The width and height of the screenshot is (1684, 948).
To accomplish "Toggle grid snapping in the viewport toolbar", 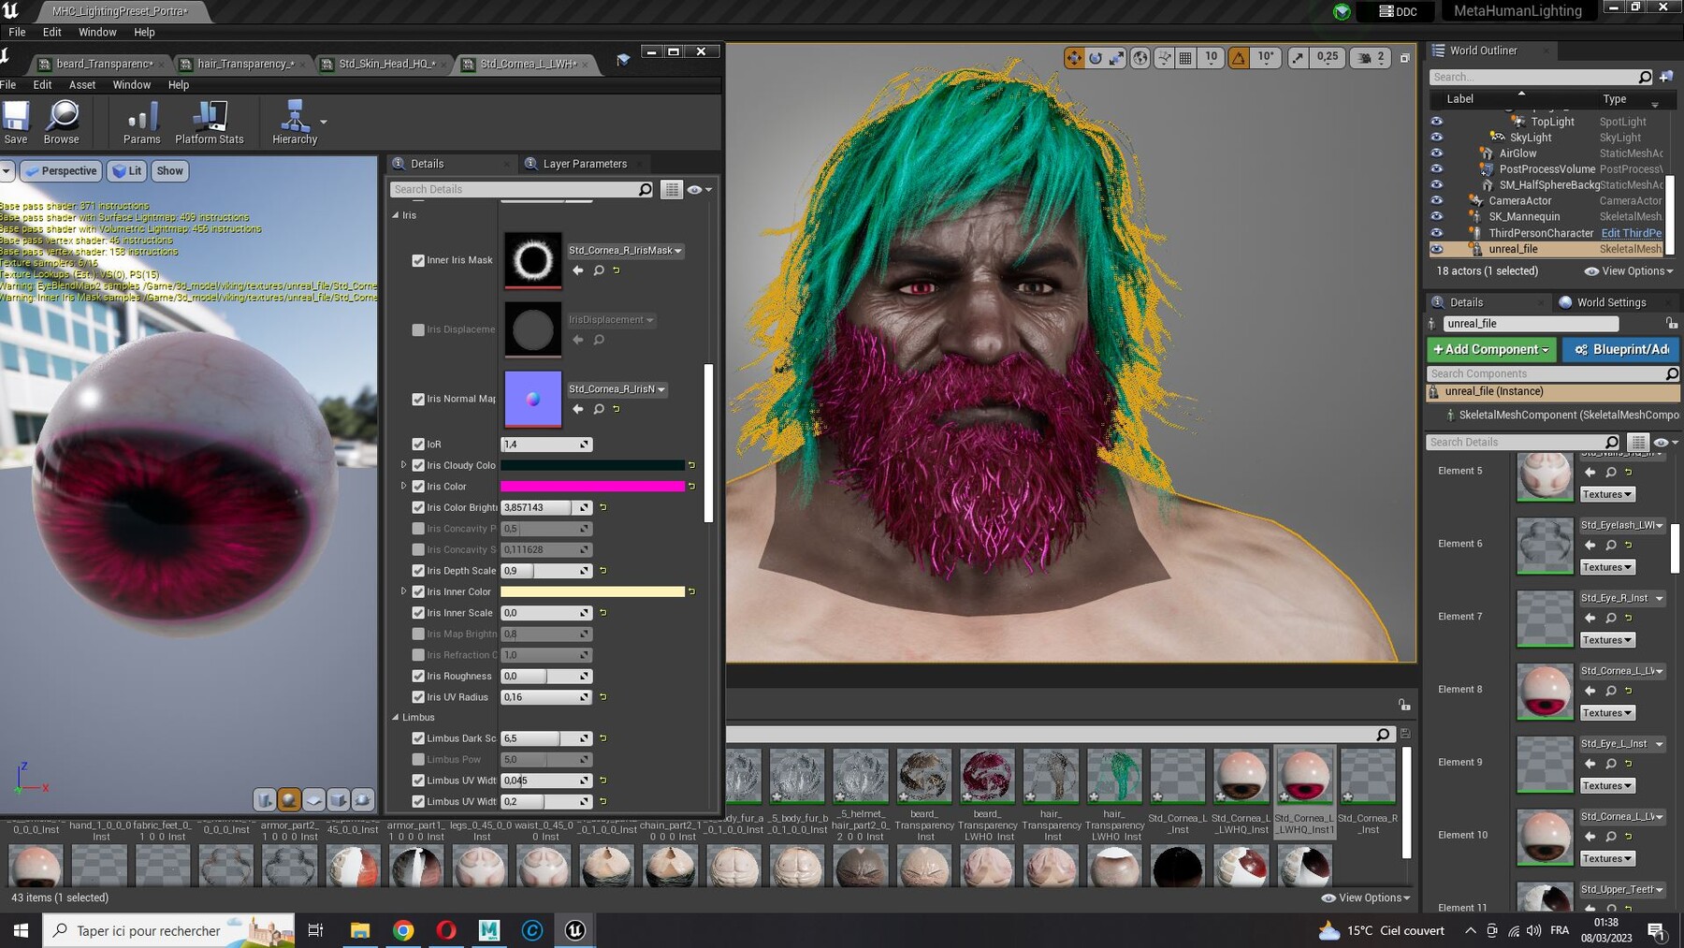I will (1184, 57).
